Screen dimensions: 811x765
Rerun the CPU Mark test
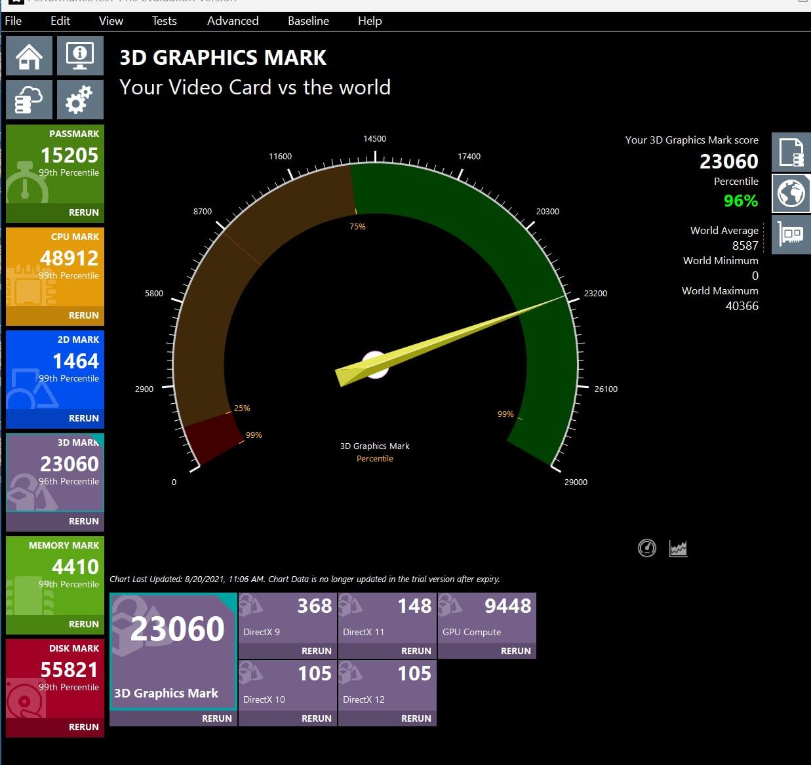[83, 315]
